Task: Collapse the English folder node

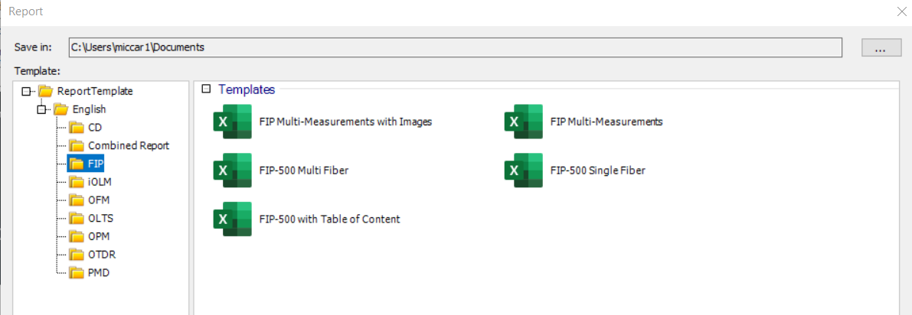Action: (42, 109)
